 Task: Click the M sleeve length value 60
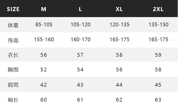click(43, 100)
